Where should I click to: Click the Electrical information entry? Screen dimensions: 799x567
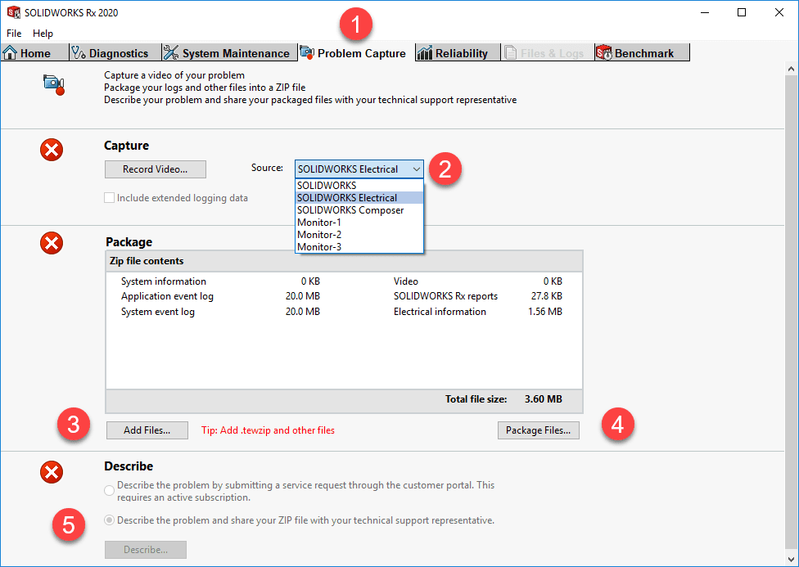point(440,311)
